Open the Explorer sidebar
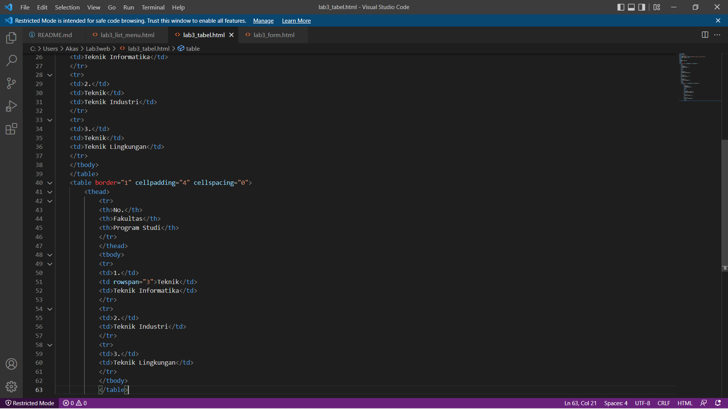The width and height of the screenshot is (728, 409). click(x=11, y=38)
